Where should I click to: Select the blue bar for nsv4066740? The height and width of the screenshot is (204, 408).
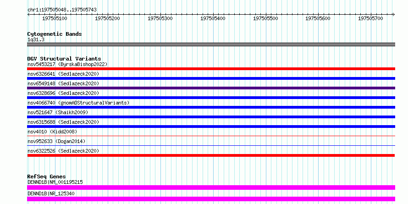click(x=211, y=107)
